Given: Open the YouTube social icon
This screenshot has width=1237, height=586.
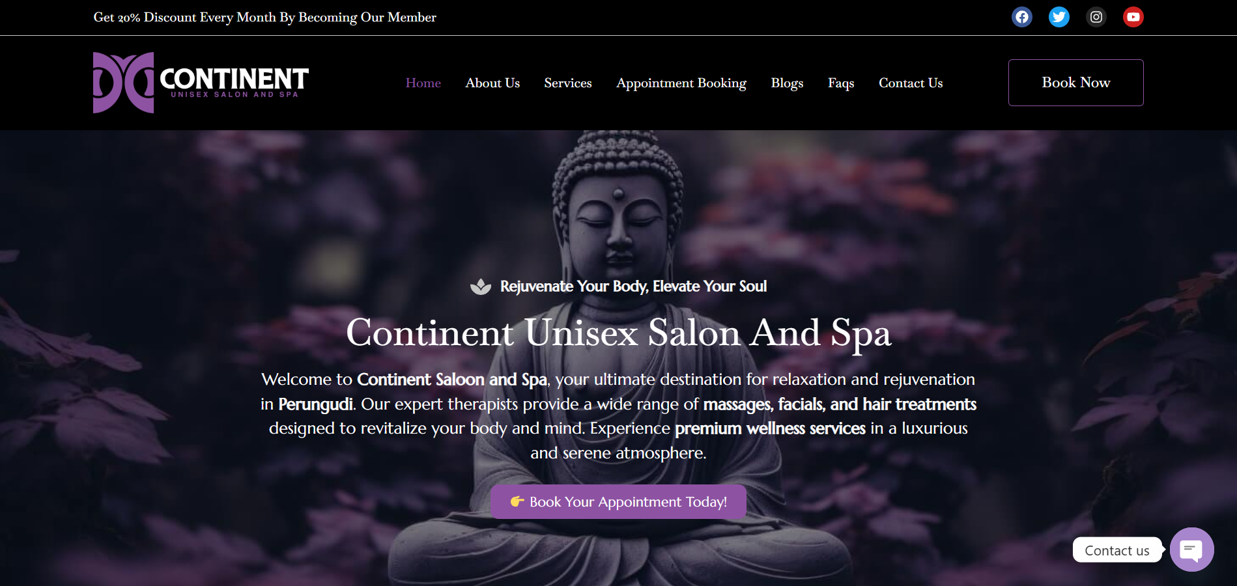Looking at the screenshot, I should pyautogui.click(x=1133, y=17).
